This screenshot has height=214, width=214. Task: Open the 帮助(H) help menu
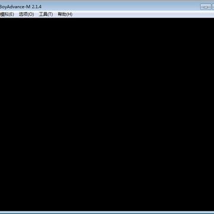tap(65, 14)
